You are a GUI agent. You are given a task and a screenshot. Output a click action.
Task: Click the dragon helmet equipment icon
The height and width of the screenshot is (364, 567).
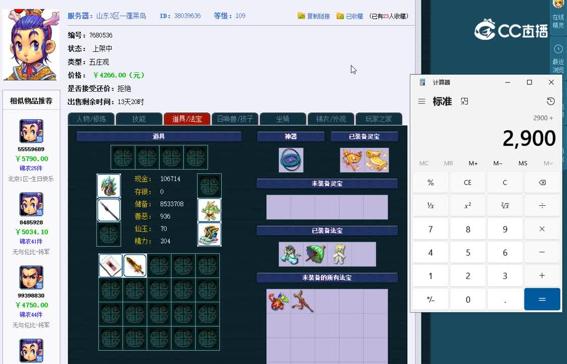pyautogui.click(x=109, y=186)
